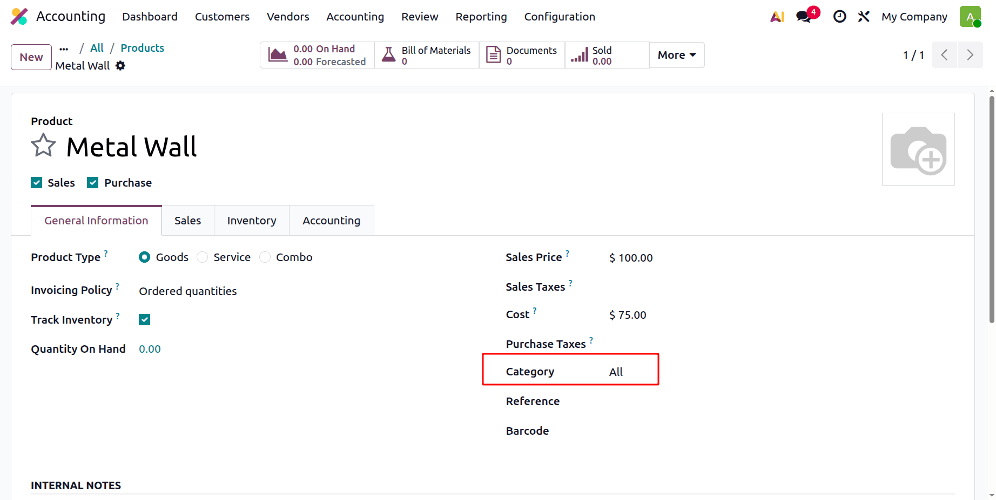Toggle the Purchase checkbox
This screenshot has height=500, width=996.
point(93,183)
